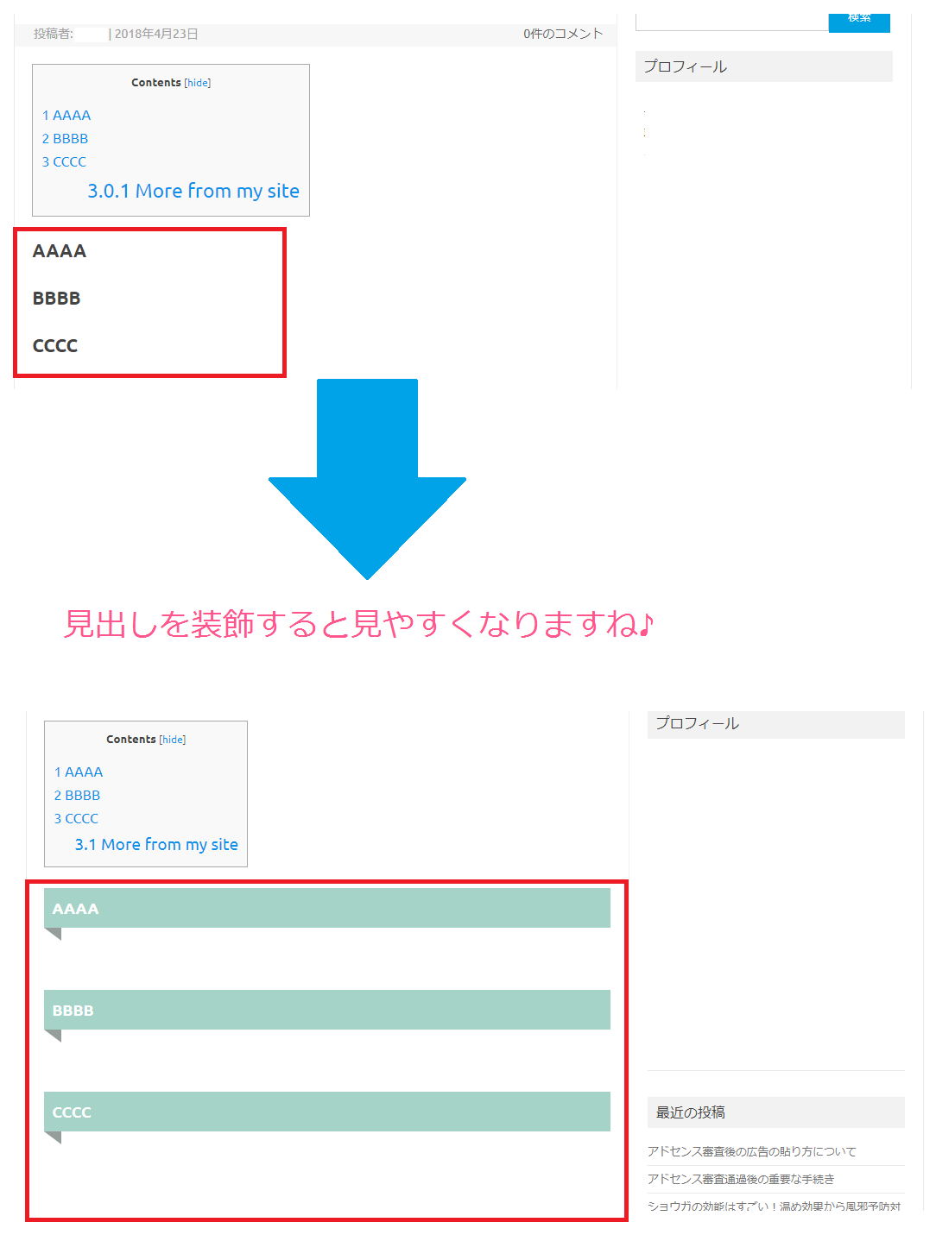Open the 3 CCCC contents link

coord(64,161)
